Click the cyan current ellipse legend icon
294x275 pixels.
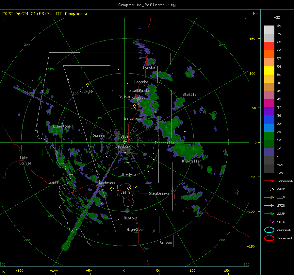click(269, 230)
